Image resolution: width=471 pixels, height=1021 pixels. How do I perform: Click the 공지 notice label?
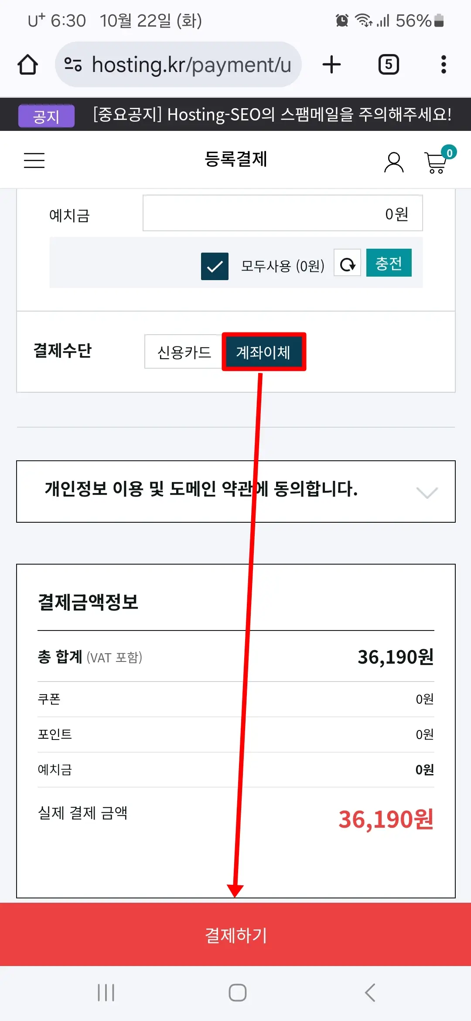point(46,115)
